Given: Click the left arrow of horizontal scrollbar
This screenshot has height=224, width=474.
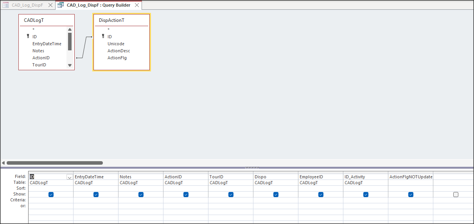Looking at the screenshot, I should coord(4,163).
